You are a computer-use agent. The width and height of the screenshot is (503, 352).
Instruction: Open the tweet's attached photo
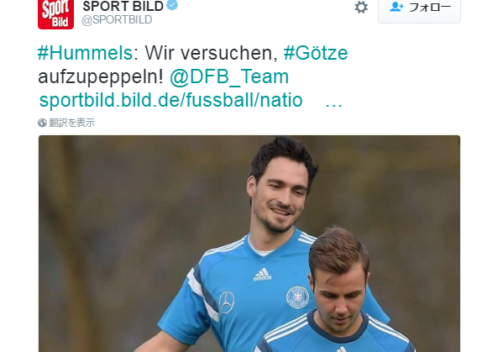pyautogui.click(x=249, y=244)
